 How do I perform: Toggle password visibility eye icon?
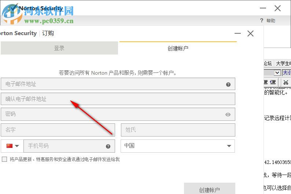(x=228, y=115)
